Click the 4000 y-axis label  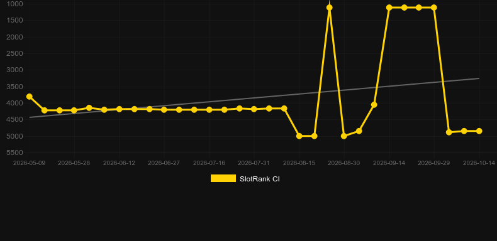(14, 103)
